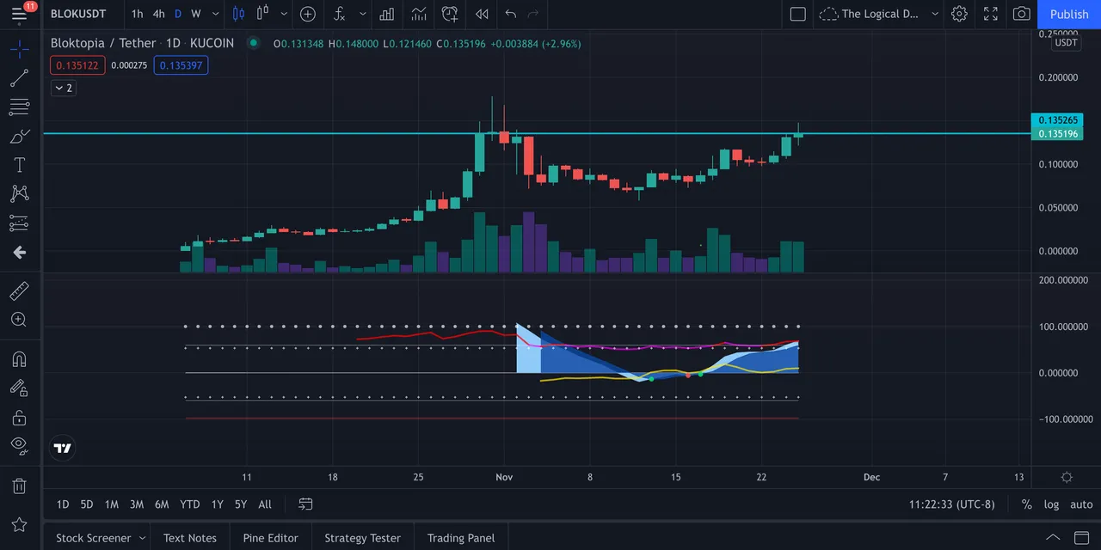Toggle hide all drawings eye icon

coord(19,445)
